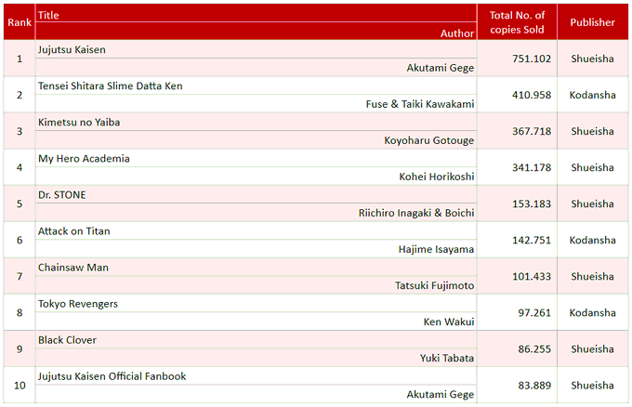Select the Jujutsu Kaisen title in rank 1

click(72, 49)
